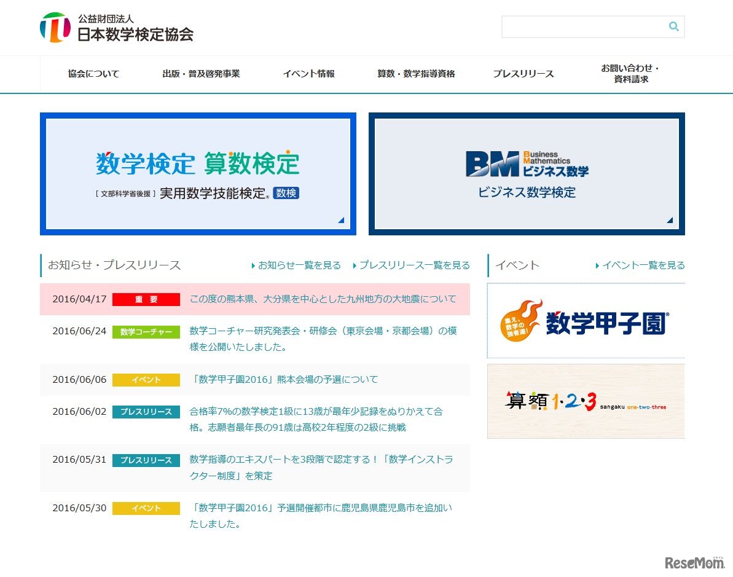Open the 出版・普及啓発事業 menu
This screenshot has height=577, width=733.
[x=201, y=74]
